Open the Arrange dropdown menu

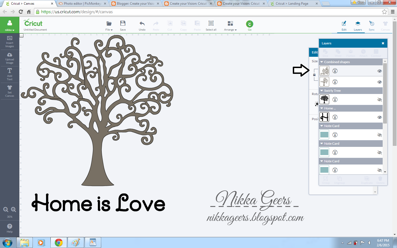(x=230, y=25)
